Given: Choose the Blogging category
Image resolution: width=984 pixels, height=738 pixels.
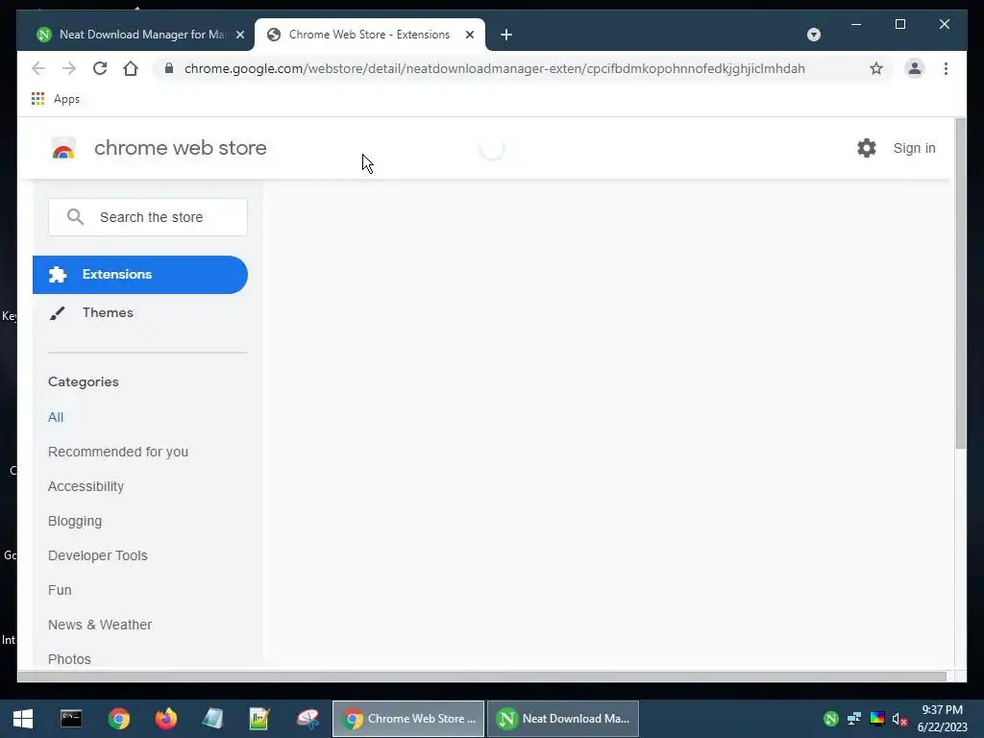Looking at the screenshot, I should [x=75, y=521].
